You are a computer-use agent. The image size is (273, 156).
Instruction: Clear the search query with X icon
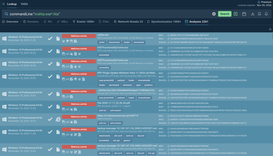tap(214, 14)
